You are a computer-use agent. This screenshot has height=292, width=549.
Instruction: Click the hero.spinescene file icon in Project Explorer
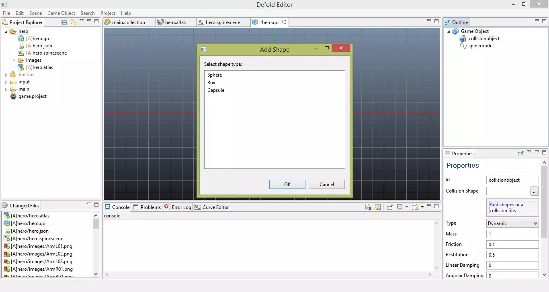[x=21, y=53]
